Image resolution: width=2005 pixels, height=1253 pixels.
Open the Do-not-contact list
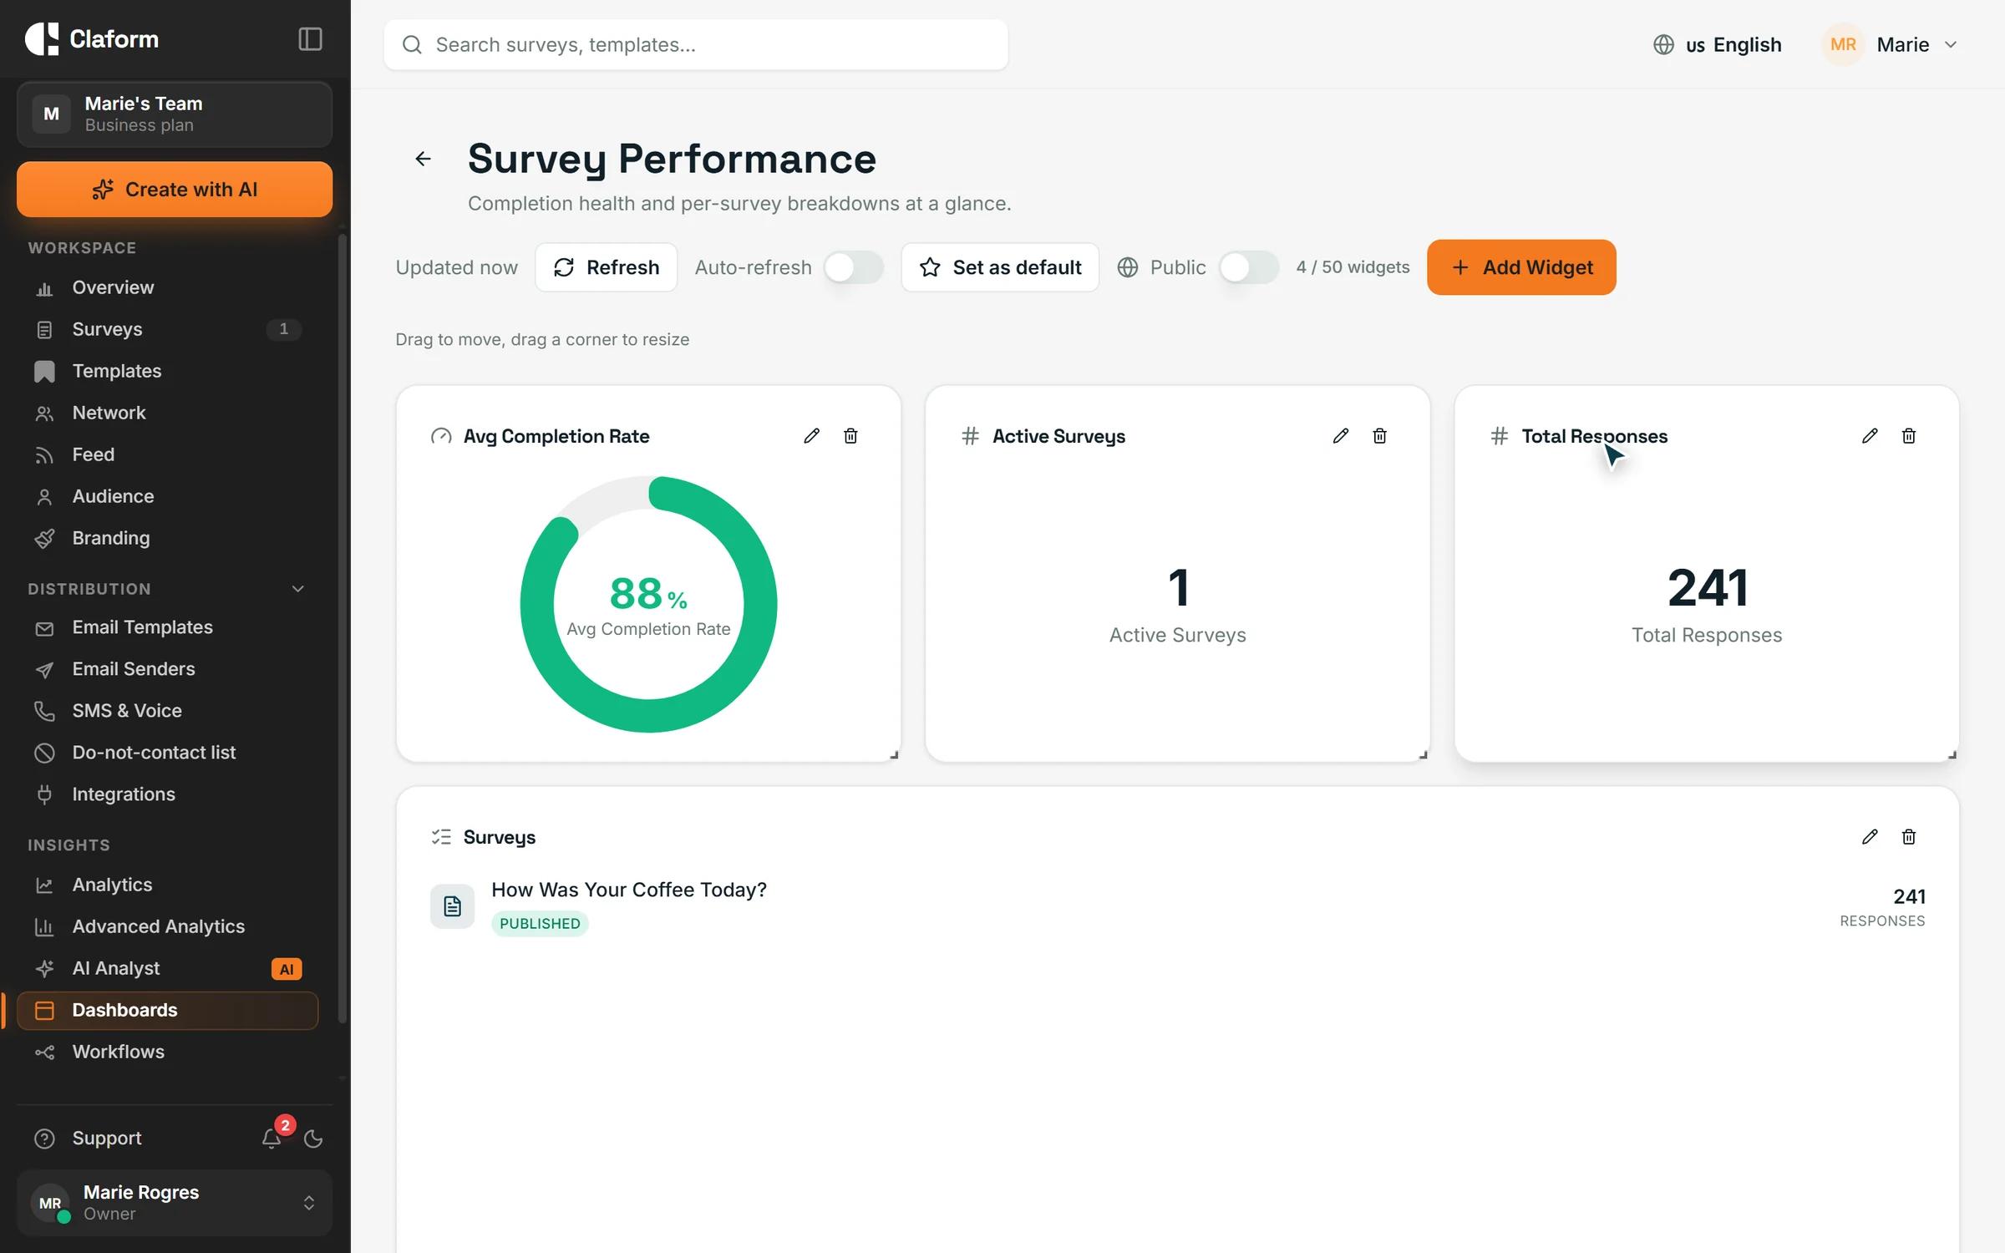(x=167, y=753)
